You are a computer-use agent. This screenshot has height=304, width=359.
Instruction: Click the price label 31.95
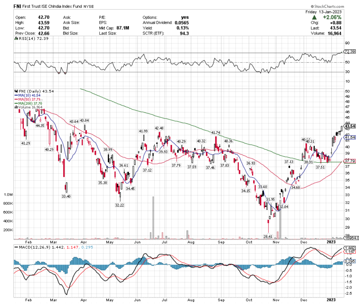[x=270, y=200]
